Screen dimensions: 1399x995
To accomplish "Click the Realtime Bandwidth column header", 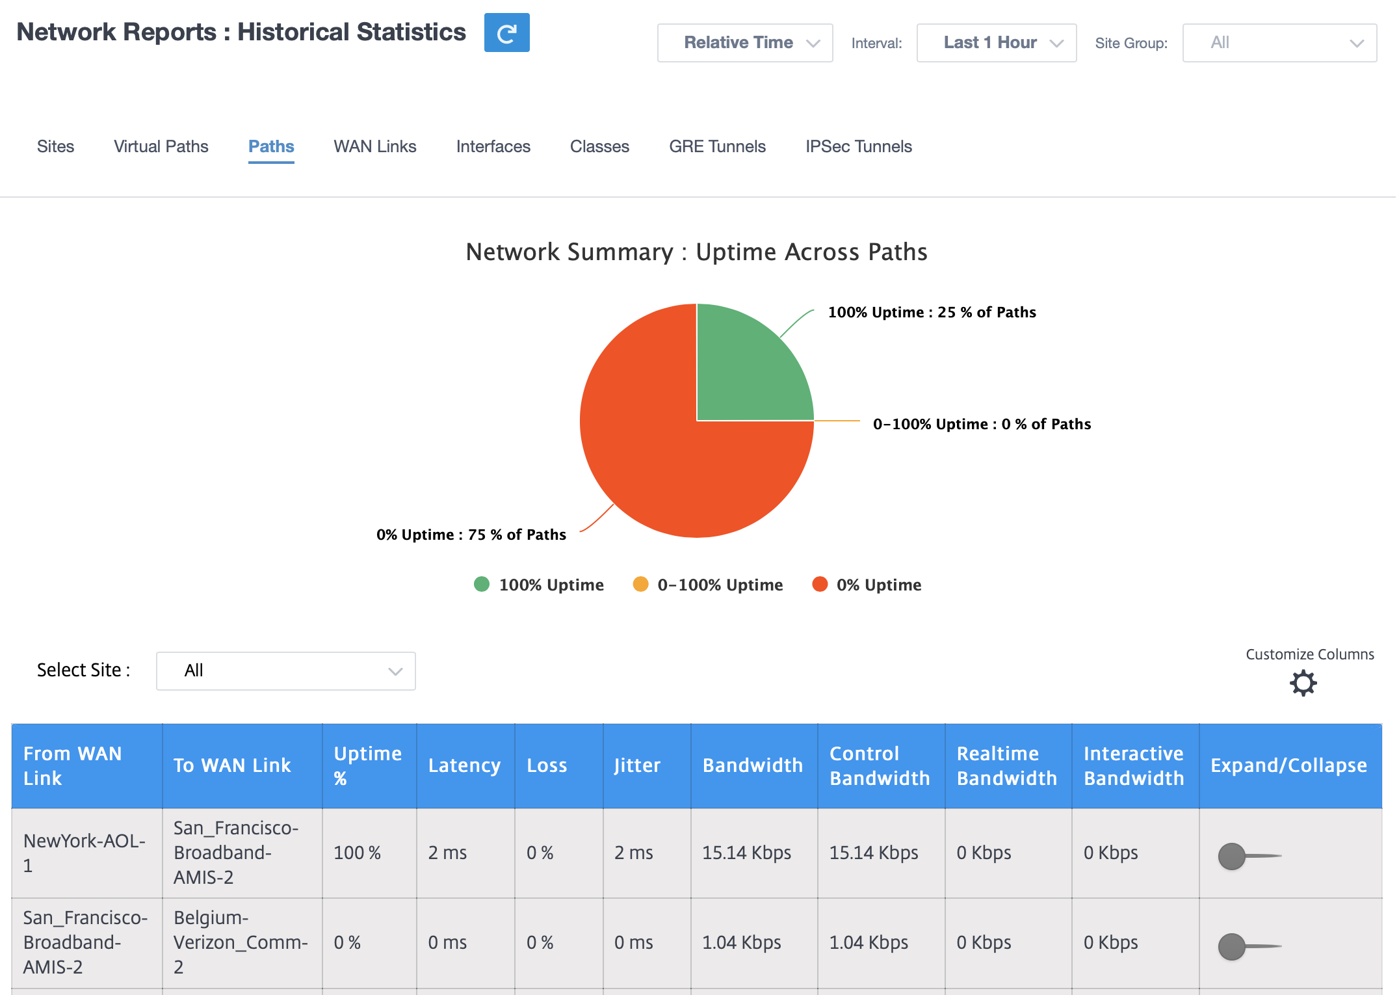I will tap(1008, 766).
